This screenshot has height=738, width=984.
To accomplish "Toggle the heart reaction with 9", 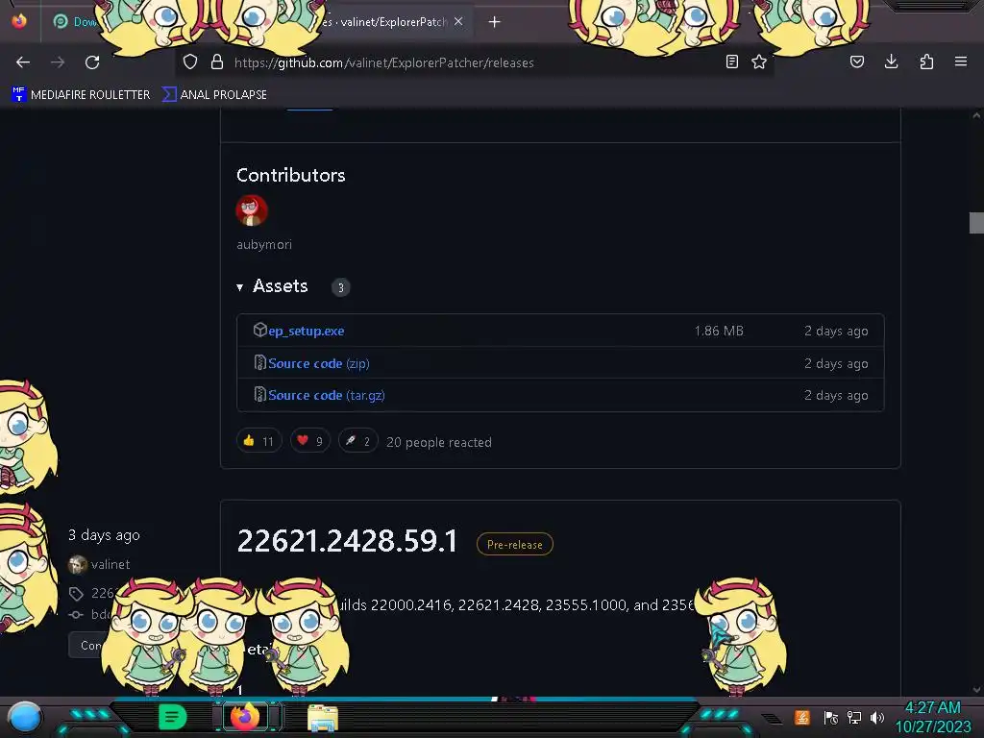I will (310, 441).
